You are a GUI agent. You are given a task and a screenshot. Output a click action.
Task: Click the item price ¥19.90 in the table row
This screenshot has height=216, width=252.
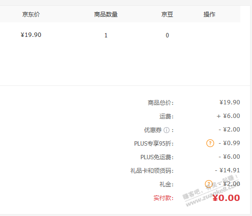pyautogui.click(x=31, y=35)
